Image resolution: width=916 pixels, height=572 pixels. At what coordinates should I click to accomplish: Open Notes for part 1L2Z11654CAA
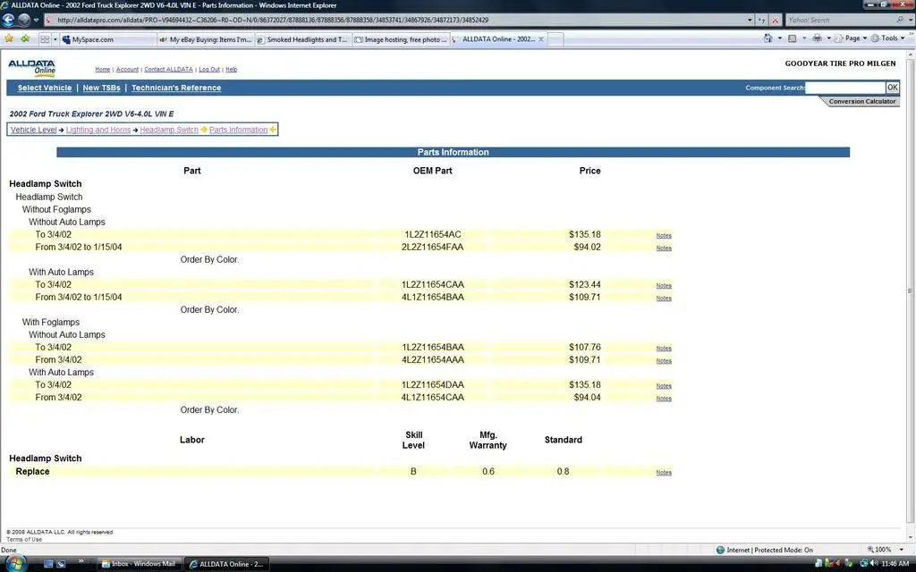(x=664, y=285)
